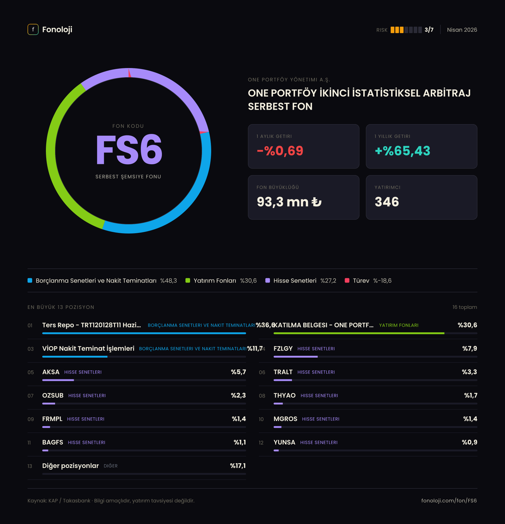
Task: Click the green Yatırım Fonları legend swatch
Action: coord(188,280)
